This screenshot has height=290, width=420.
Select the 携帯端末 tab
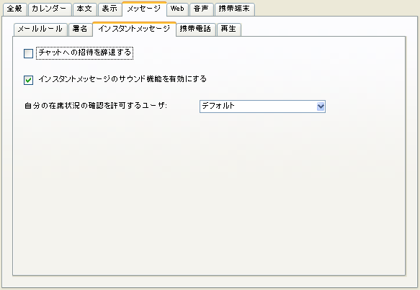click(234, 9)
